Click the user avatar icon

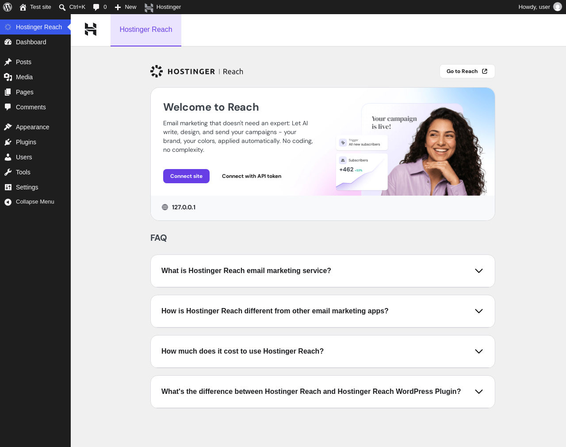coord(558,7)
